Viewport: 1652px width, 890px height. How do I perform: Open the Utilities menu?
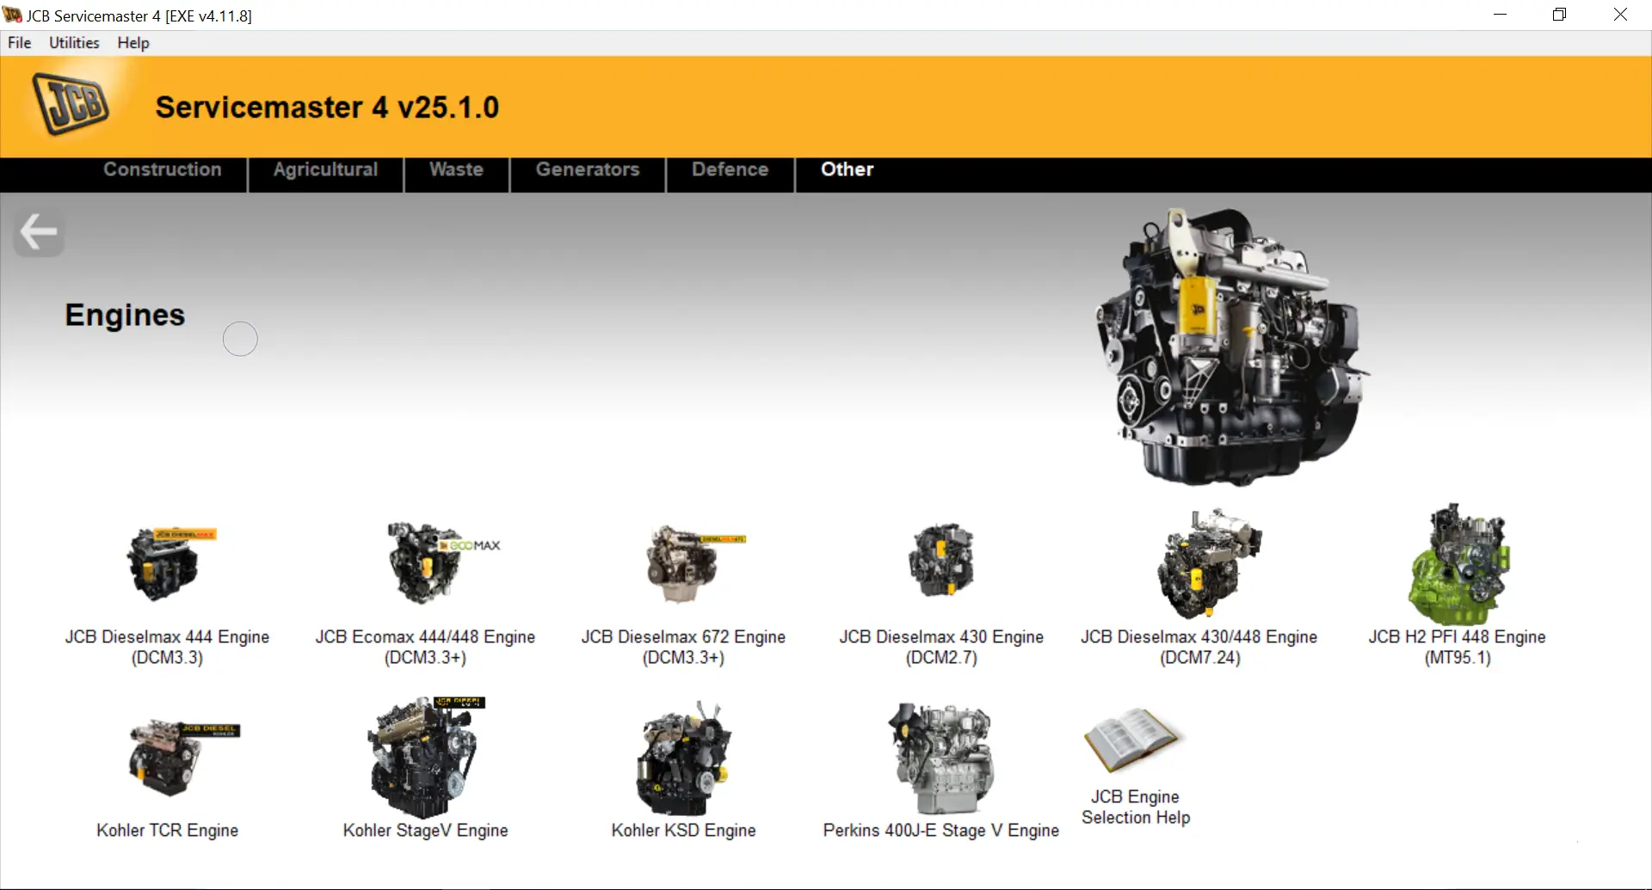click(74, 43)
